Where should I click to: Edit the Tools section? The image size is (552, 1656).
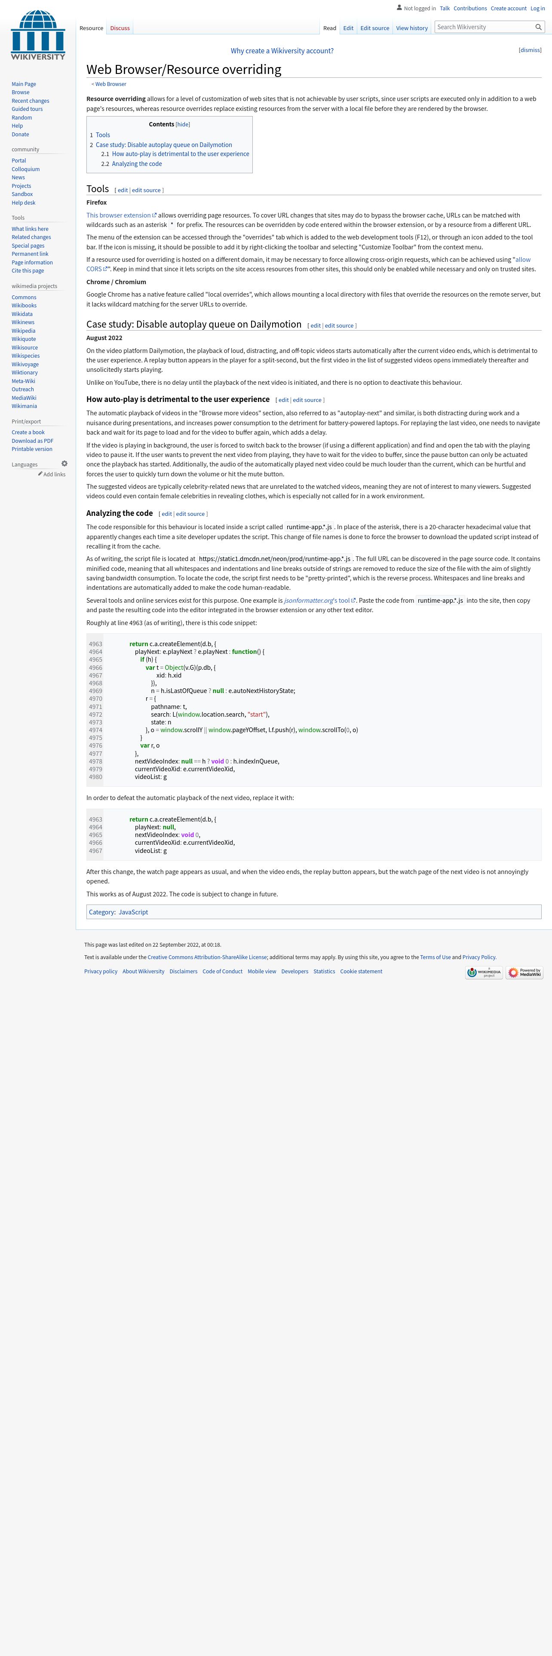pyautogui.click(x=123, y=190)
